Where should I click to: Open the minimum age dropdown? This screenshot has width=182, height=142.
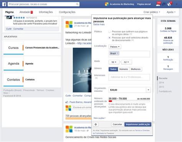114,62
